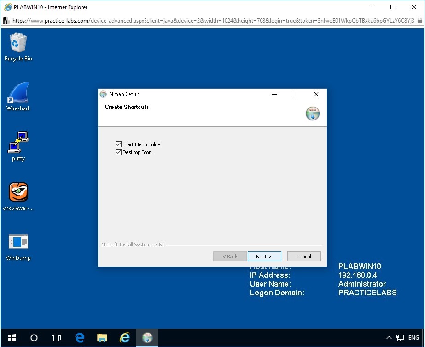Screen dimensions: 425x347
Task: Show hidden system tray icons
Action: coord(389,338)
